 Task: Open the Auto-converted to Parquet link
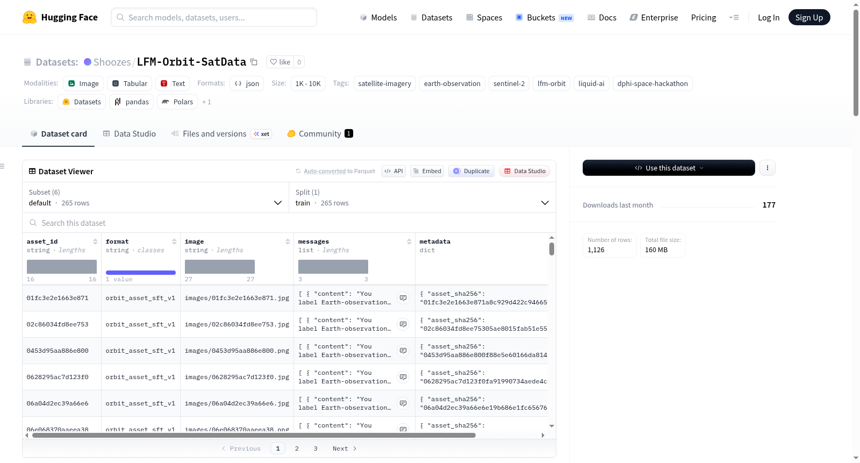click(325, 171)
